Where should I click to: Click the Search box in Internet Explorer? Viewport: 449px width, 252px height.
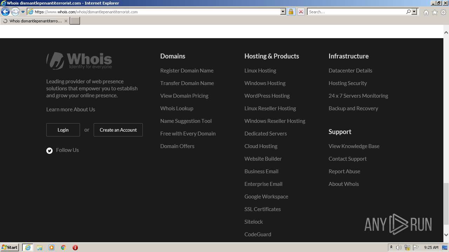tap(356, 12)
